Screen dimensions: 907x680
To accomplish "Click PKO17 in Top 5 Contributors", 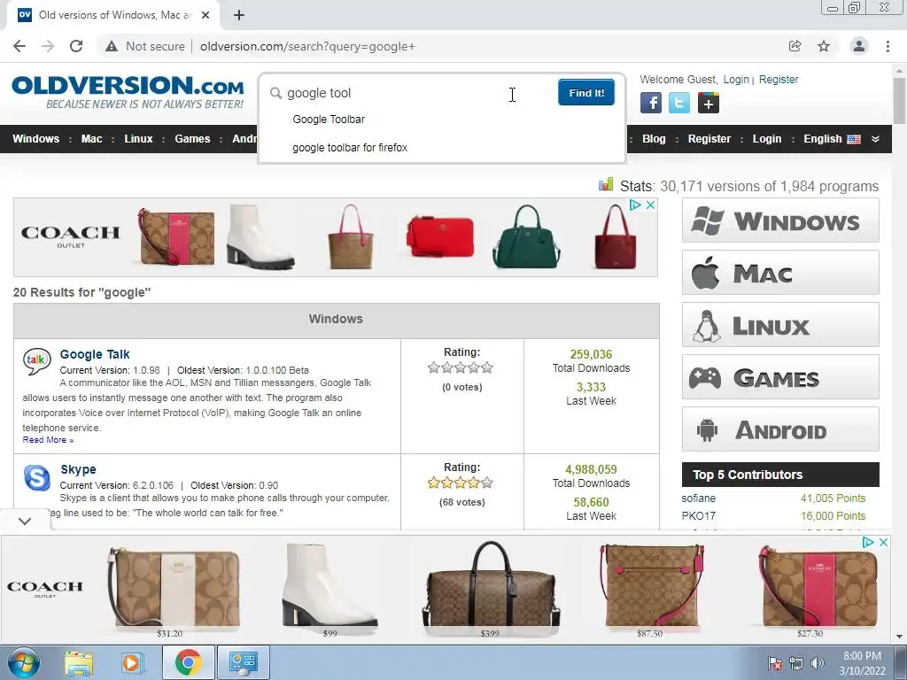I will tap(698, 516).
